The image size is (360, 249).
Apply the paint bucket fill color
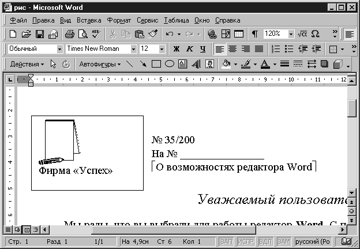(x=226, y=64)
